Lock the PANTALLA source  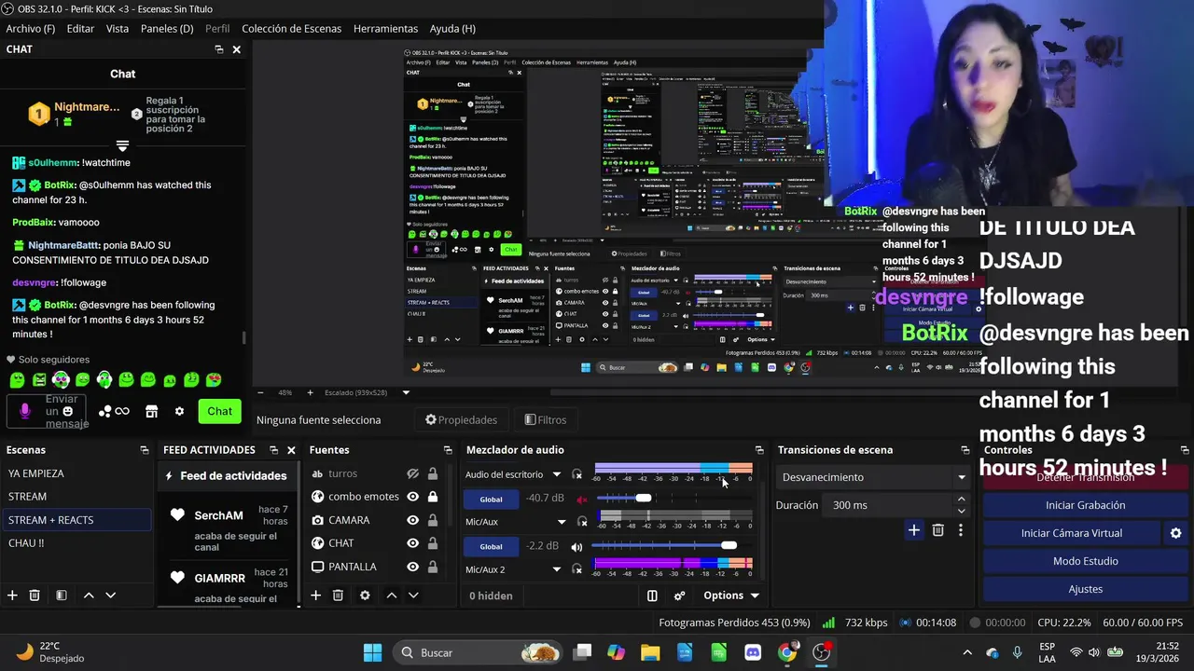[433, 567]
